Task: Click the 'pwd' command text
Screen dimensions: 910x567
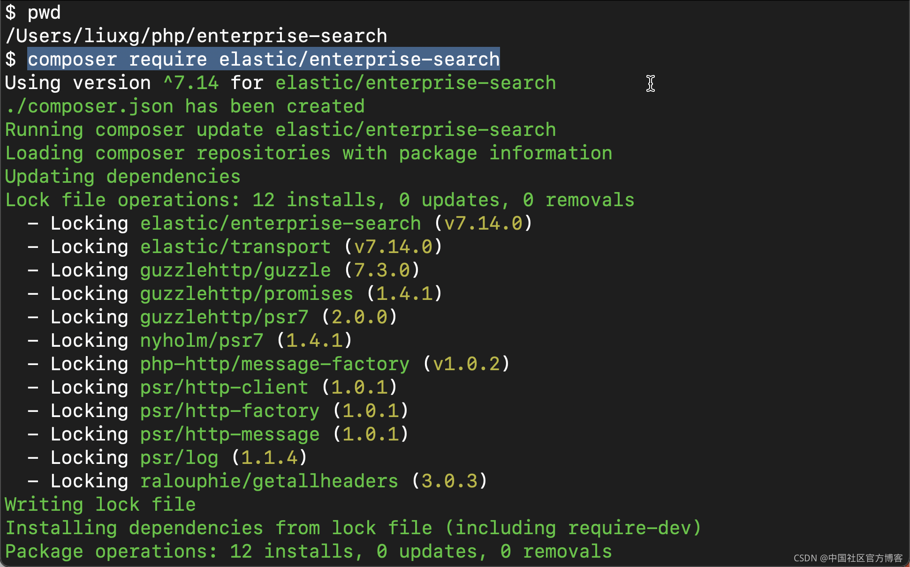Action: pos(44,13)
